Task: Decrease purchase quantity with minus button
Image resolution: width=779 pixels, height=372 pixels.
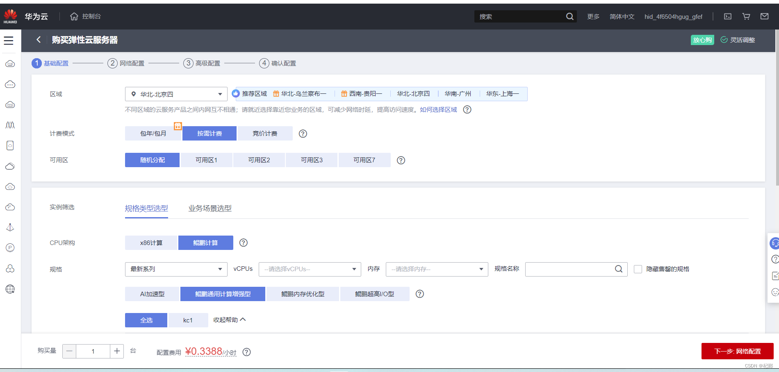Action: (69, 351)
